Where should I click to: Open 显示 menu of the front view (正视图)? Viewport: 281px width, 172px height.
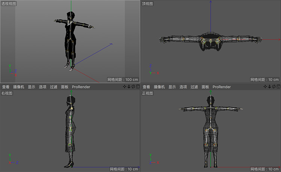(x=172, y=87)
